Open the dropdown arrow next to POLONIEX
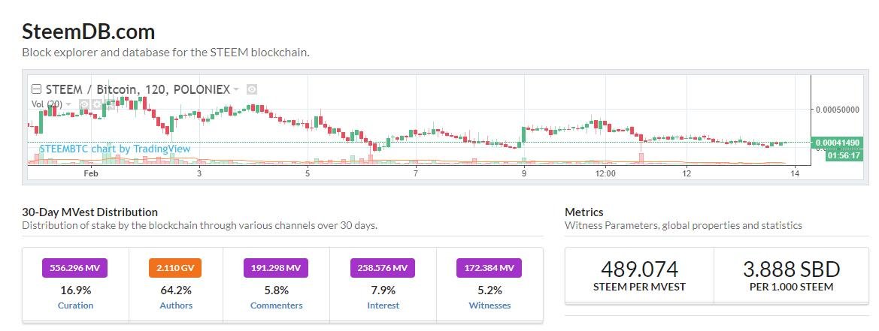This screenshot has height=331, width=879. point(236,89)
